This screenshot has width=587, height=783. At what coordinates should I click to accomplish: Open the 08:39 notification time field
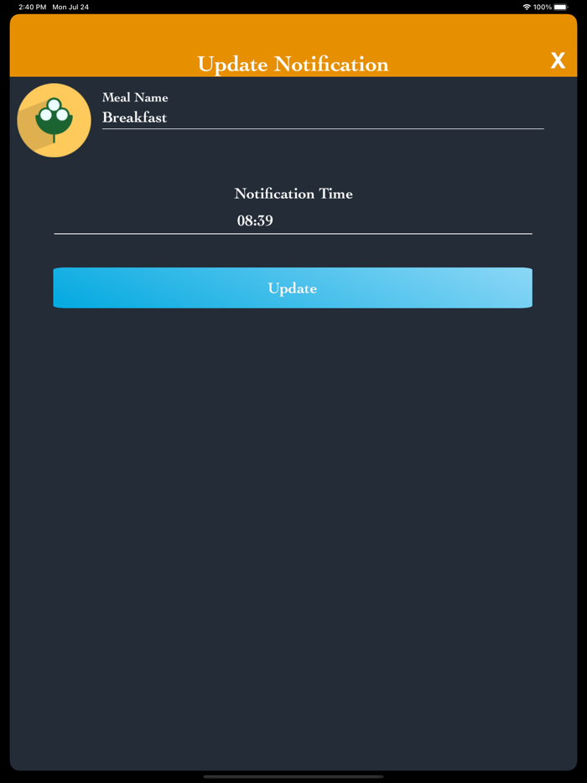[x=293, y=220]
